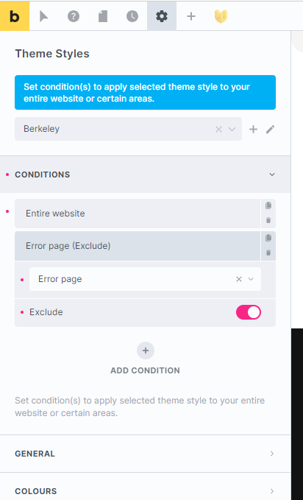Delete the Error page (Exclude) condition
Screen dimensions: 303x500
point(268,253)
